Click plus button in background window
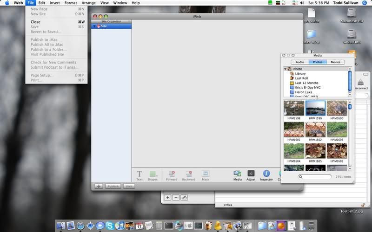The height and width of the screenshot is (232, 372). point(167,198)
